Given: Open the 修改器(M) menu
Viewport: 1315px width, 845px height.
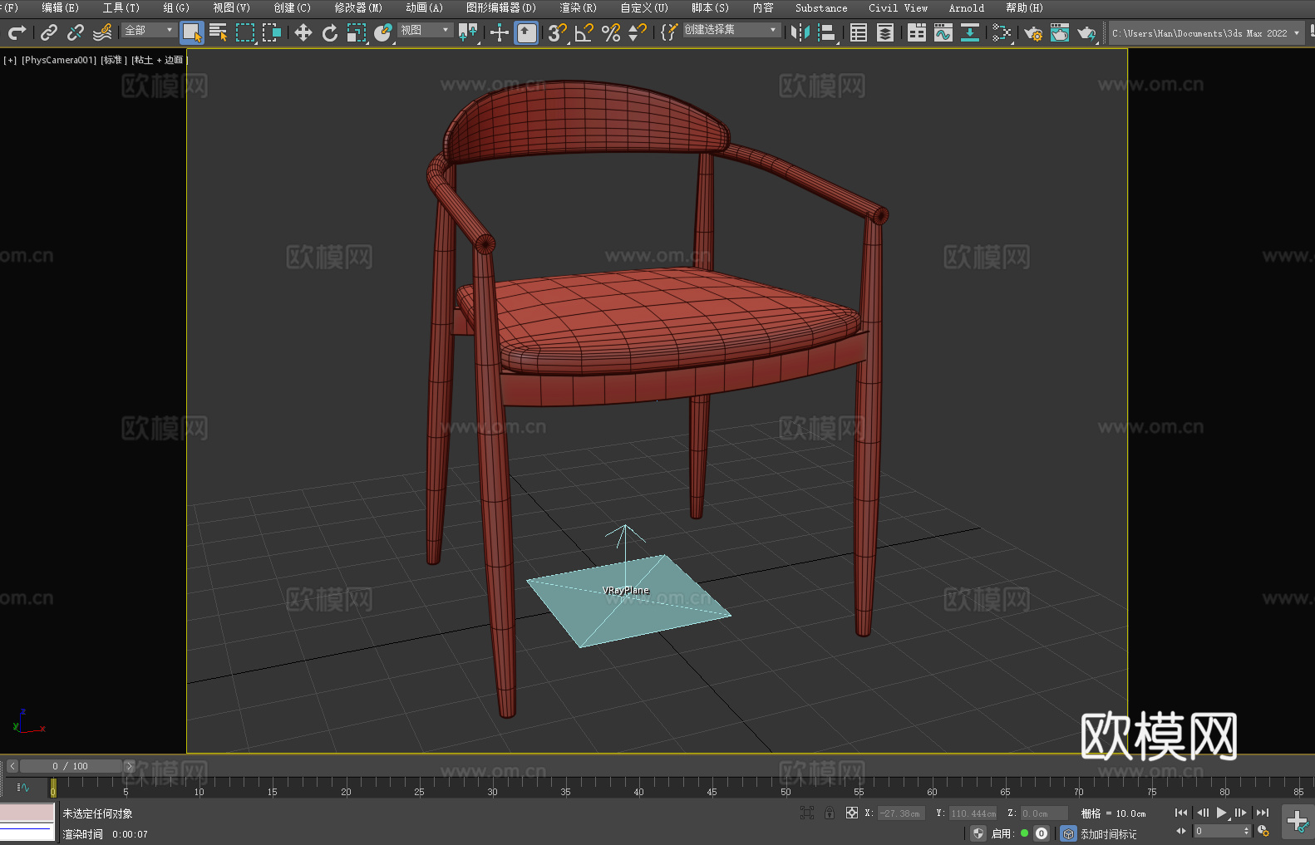Looking at the screenshot, I should point(358,7).
